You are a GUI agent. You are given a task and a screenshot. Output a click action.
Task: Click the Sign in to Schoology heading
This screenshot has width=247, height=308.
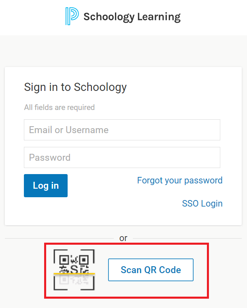tap(75, 87)
